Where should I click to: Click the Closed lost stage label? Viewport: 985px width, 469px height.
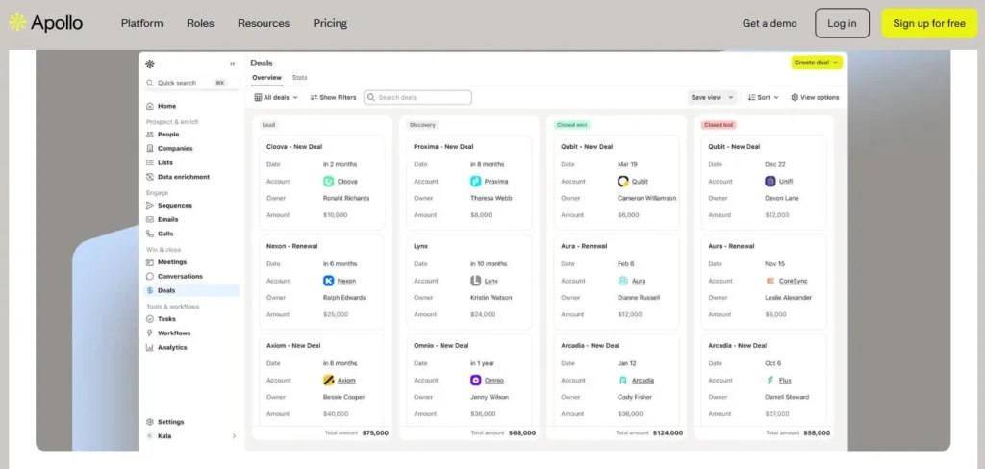719,125
